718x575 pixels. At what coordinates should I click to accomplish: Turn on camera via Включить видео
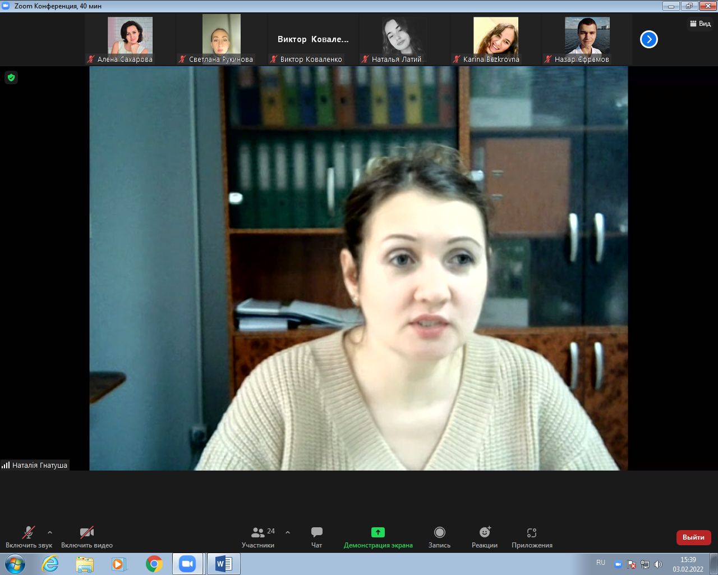(87, 536)
